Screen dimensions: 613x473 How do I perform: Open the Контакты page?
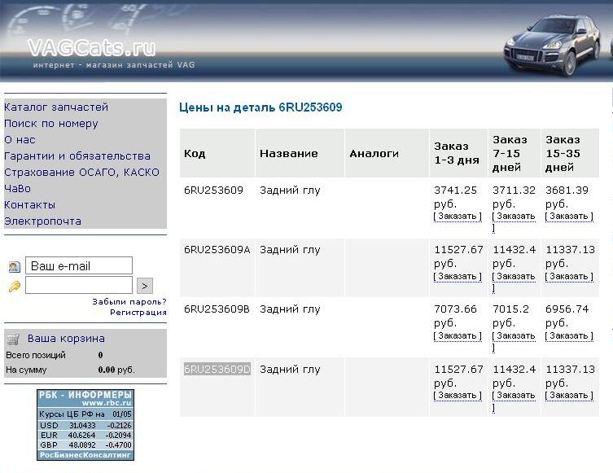tap(30, 205)
